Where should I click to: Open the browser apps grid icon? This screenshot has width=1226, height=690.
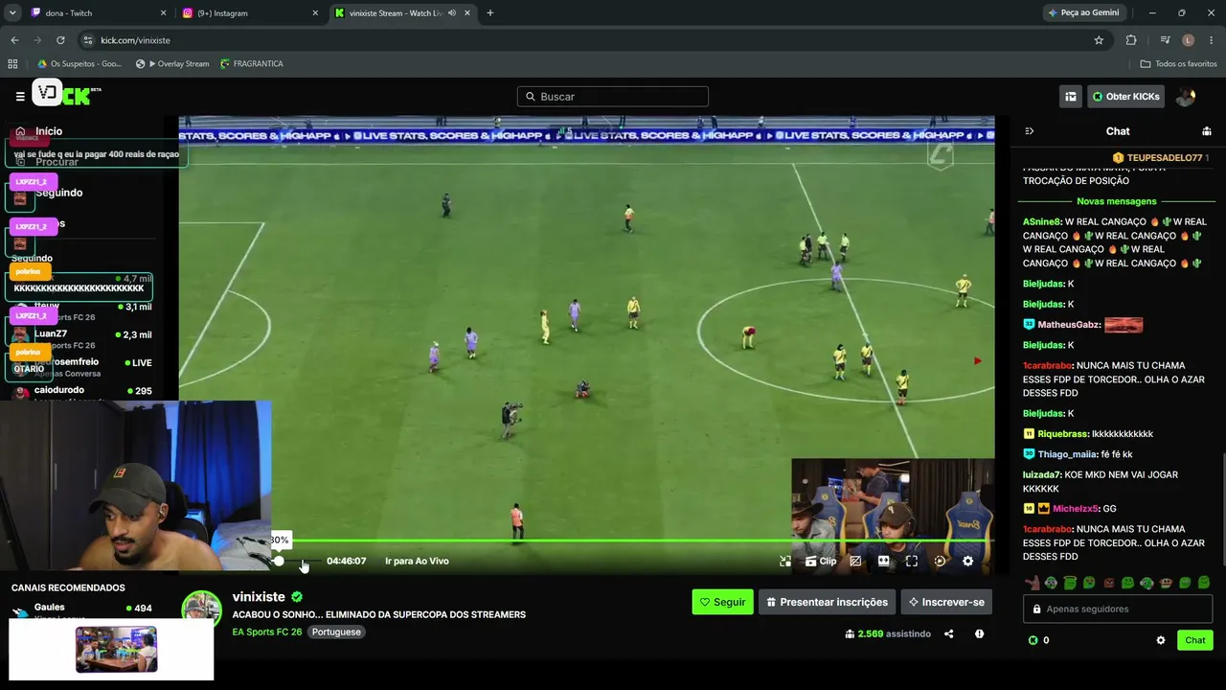point(12,64)
